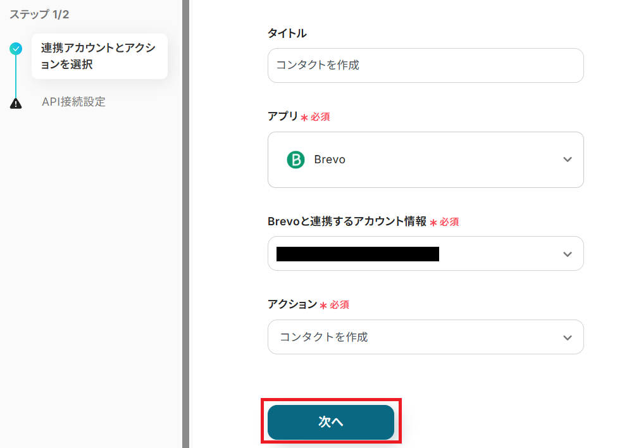Viewport: 641px width, 448px height.
Task: Click the Brevoと連携するアカウント情報 label
Action: 347,221
